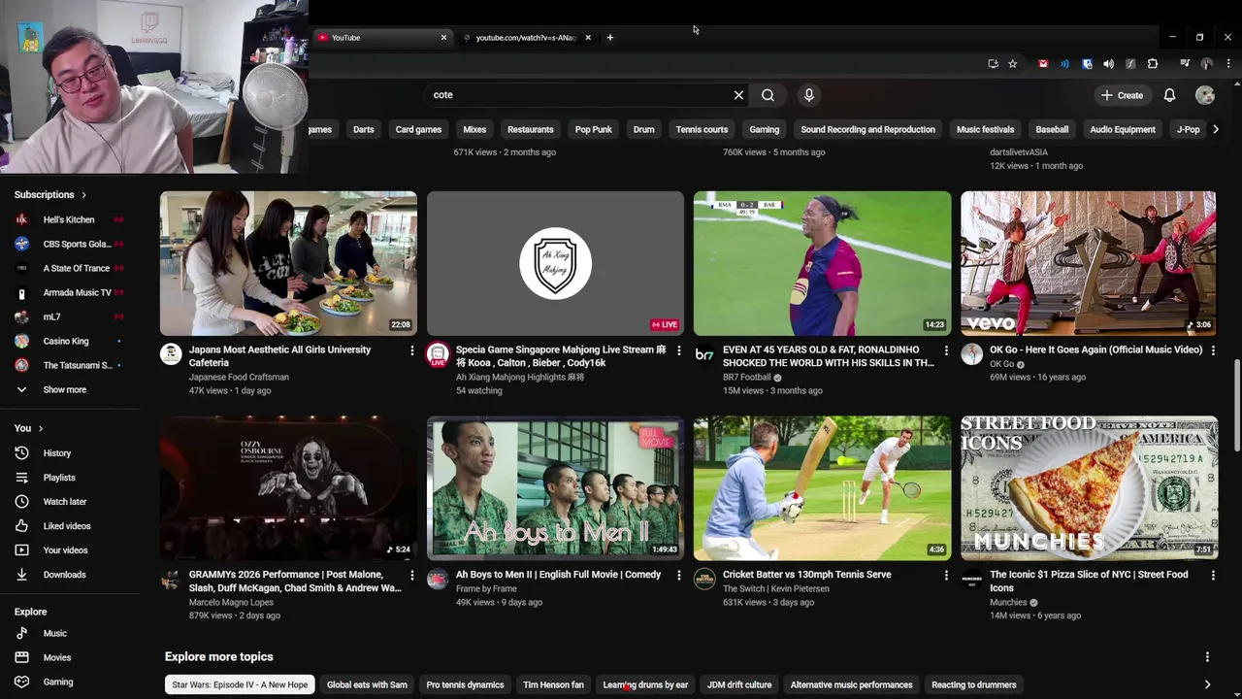Expand the You section chevron
1242x699 pixels.
pyautogui.click(x=41, y=428)
